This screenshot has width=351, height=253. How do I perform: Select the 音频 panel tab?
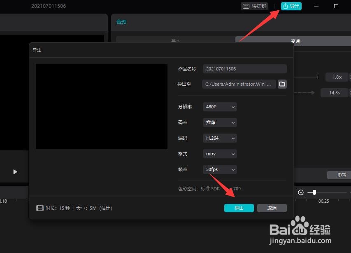tap(121, 22)
